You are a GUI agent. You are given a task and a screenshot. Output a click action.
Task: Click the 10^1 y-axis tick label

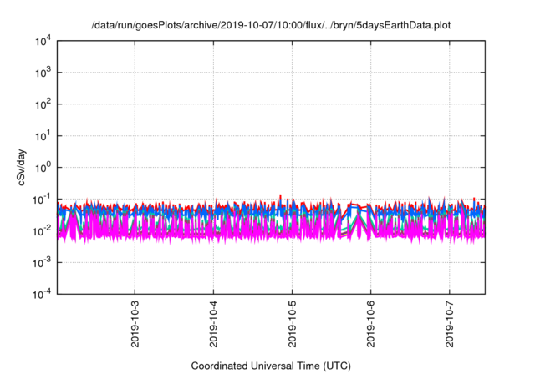click(43, 136)
